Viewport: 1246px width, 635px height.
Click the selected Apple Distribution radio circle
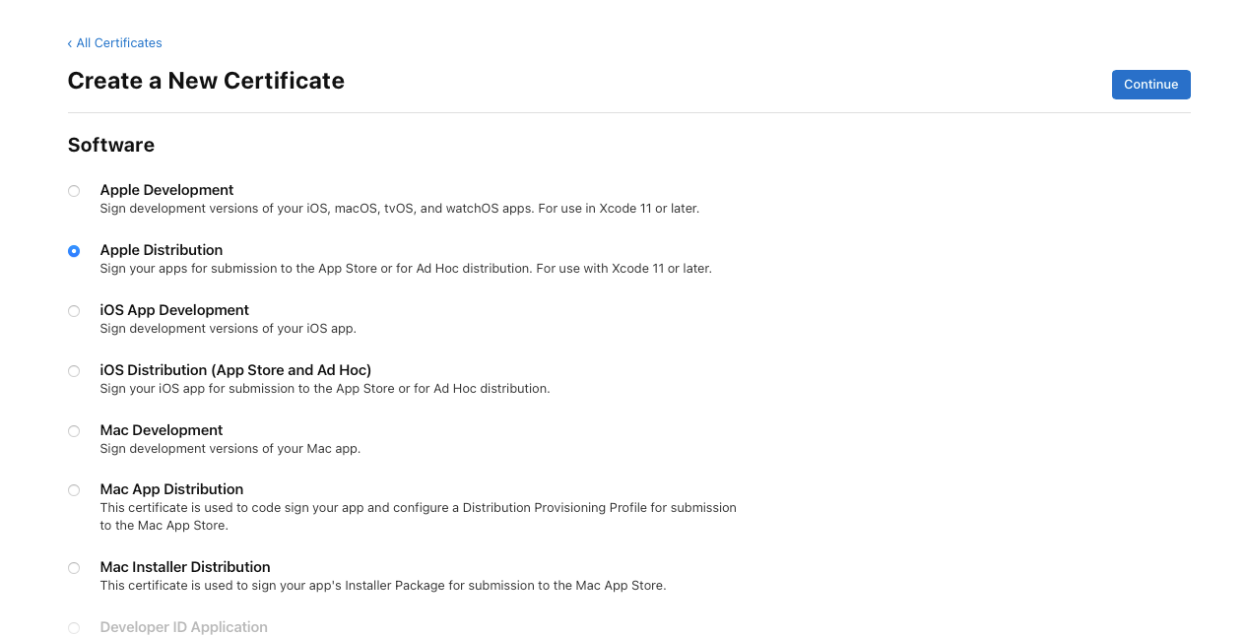tap(74, 251)
